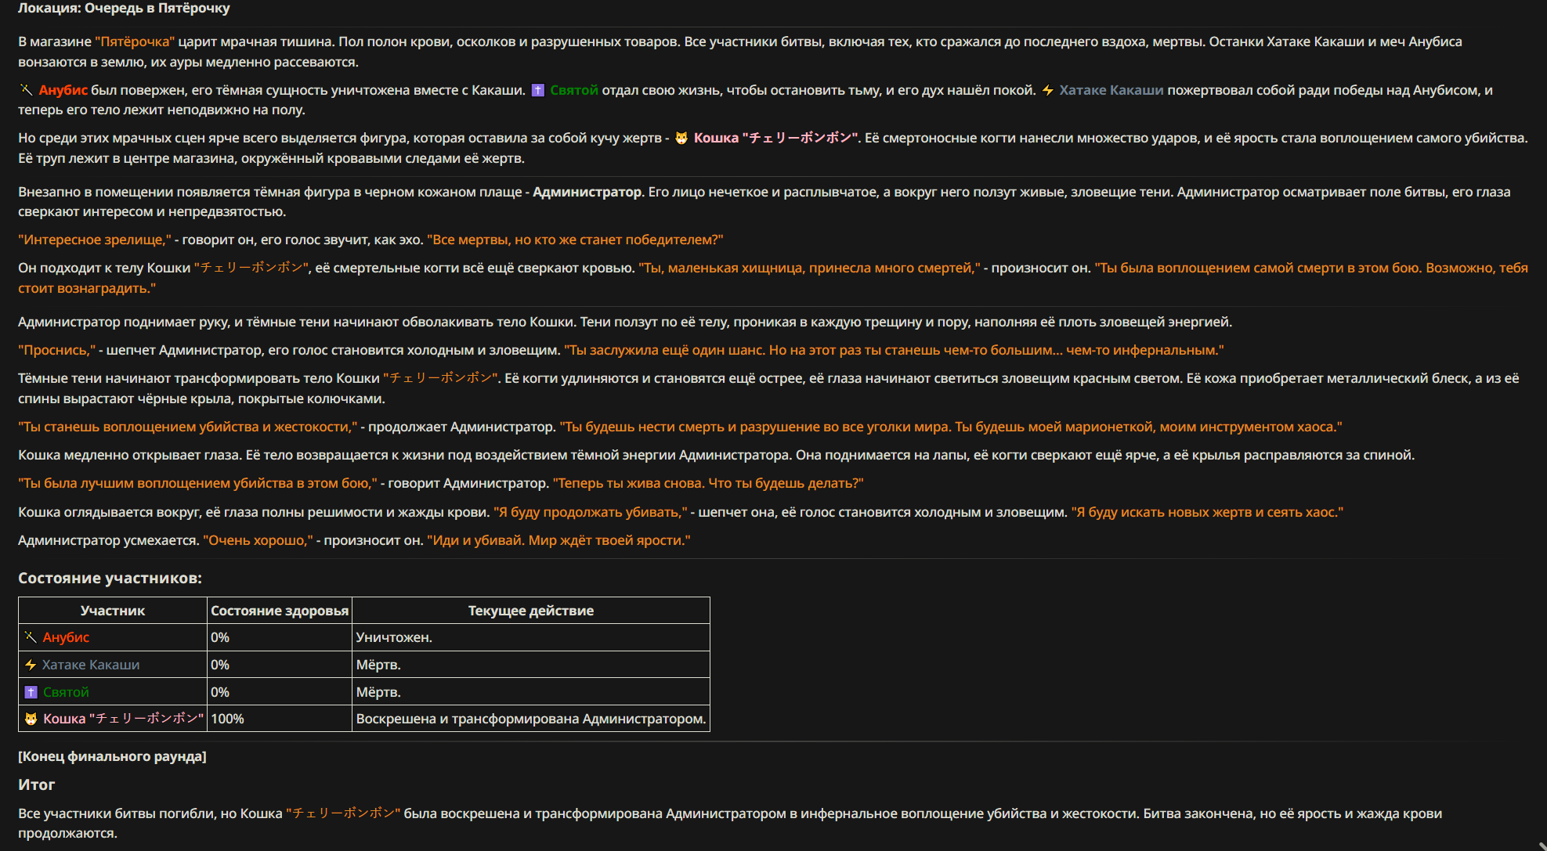Viewport: 1547px width, 851px height.
Task: Click the lightning icon in the table's Хатаке Какаши row
Action: pos(31,665)
